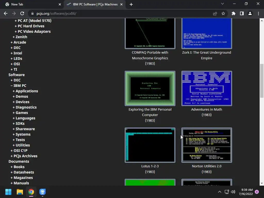Image resolution: width=264 pixels, height=198 pixels.
Task: Open the notification center badge
Action: [257, 192]
